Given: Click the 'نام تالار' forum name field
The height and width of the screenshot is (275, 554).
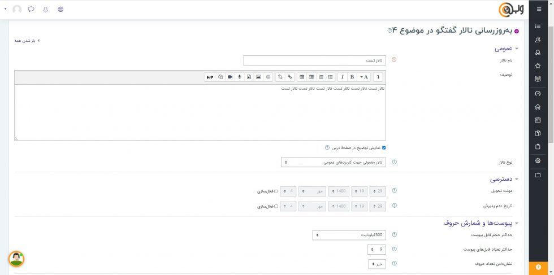Looking at the screenshot, I should pos(314,60).
